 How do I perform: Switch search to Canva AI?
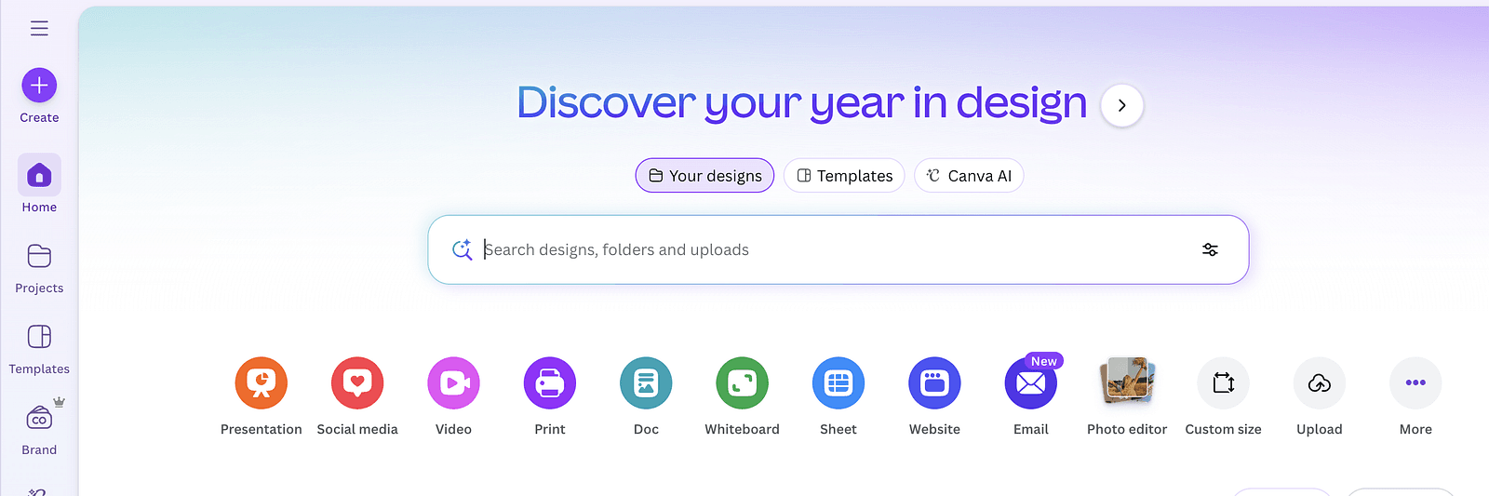pyautogui.click(x=969, y=176)
